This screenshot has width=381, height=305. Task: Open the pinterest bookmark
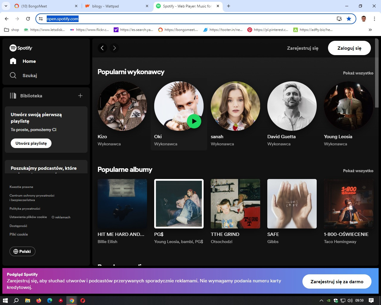click(x=268, y=30)
